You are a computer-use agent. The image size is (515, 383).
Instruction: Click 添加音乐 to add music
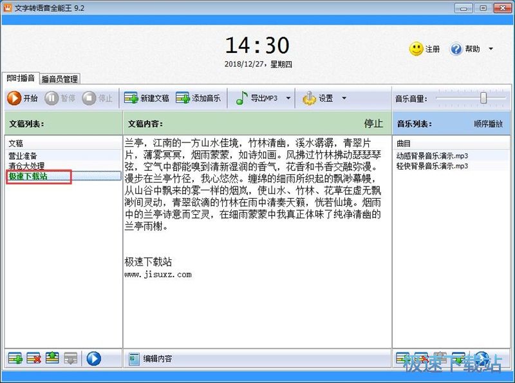(x=198, y=98)
